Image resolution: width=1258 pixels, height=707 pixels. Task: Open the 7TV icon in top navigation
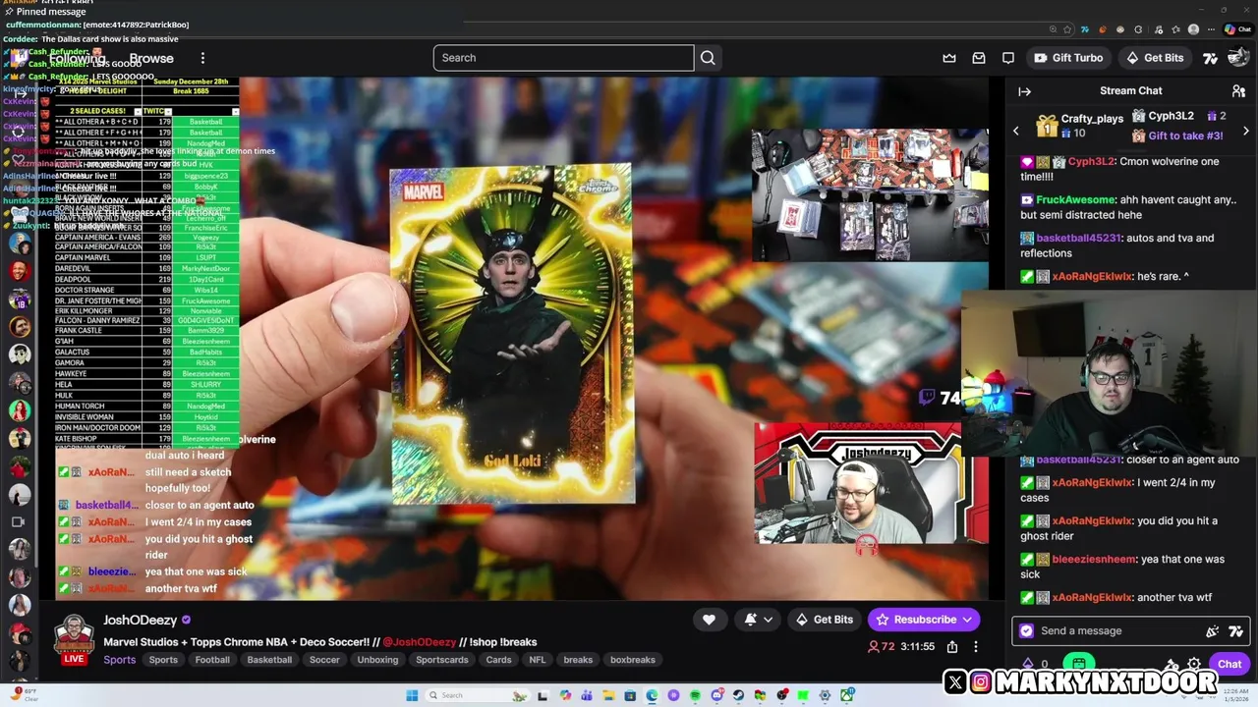point(1210,58)
